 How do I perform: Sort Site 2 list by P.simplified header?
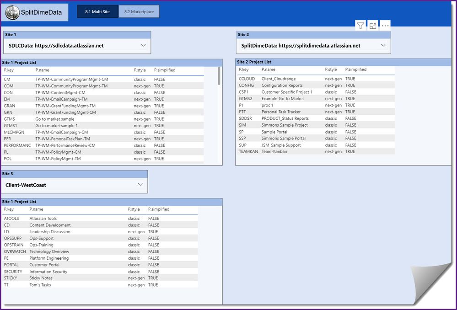(x=356, y=69)
